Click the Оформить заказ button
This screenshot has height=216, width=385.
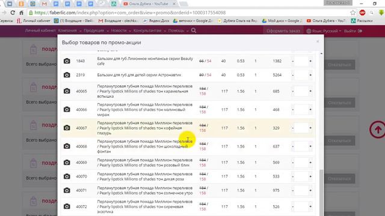[283, 31]
